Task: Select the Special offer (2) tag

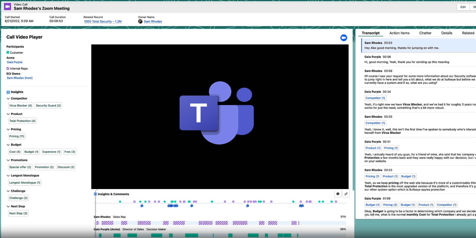Action: coord(20,167)
